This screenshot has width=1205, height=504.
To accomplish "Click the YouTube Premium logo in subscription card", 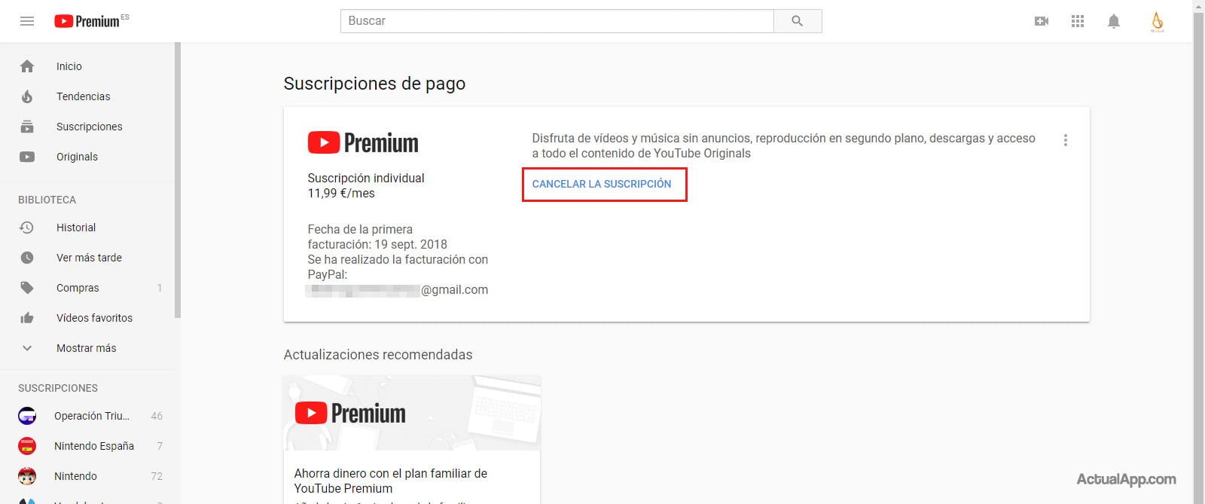I will pyautogui.click(x=363, y=142).
